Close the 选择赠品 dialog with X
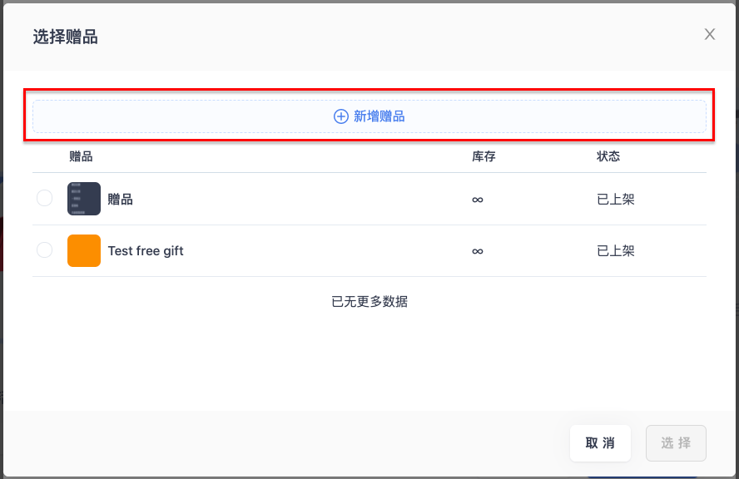The width and height of the screenshot is (739, 479). pos(709,34)
